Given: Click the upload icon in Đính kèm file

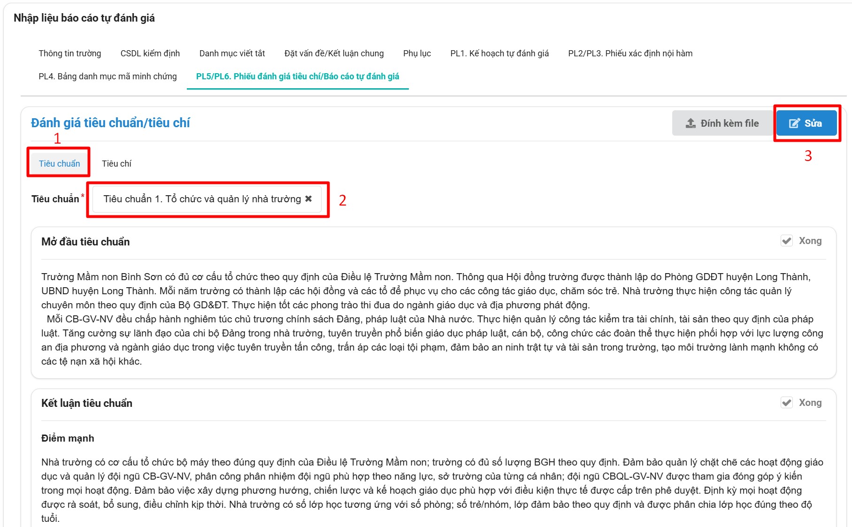Looking at the screenshot, I should tap(691, 123).
